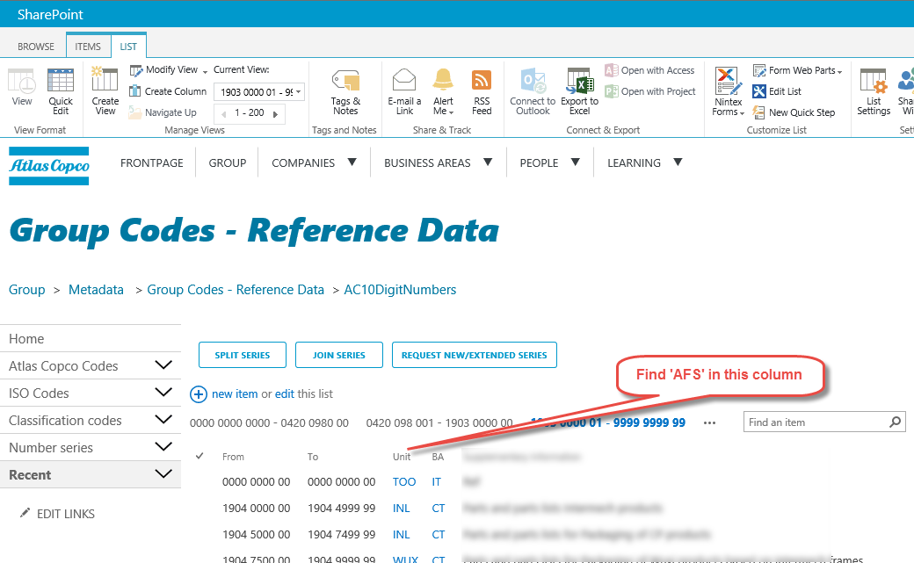Open more views ellipsis menu
Screen dimensions: 914x563
point(709,423)
